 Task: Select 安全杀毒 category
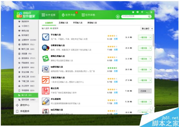coord(26,72)
